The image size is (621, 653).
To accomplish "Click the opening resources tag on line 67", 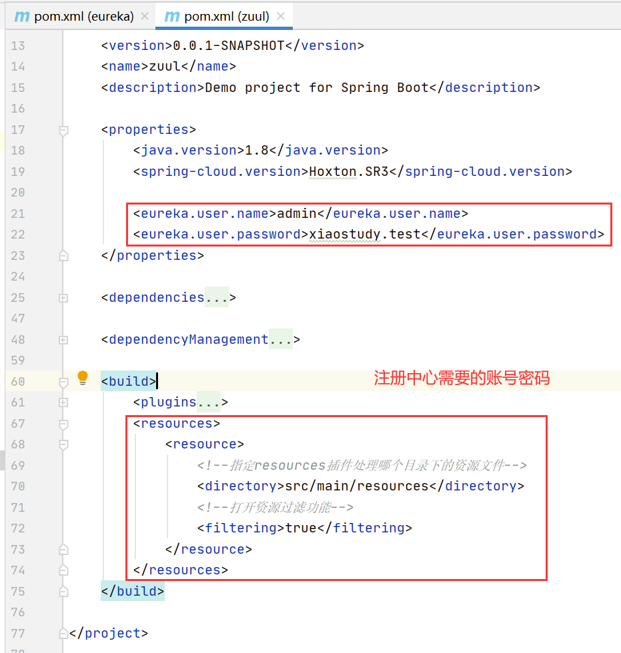I will 177,423.
